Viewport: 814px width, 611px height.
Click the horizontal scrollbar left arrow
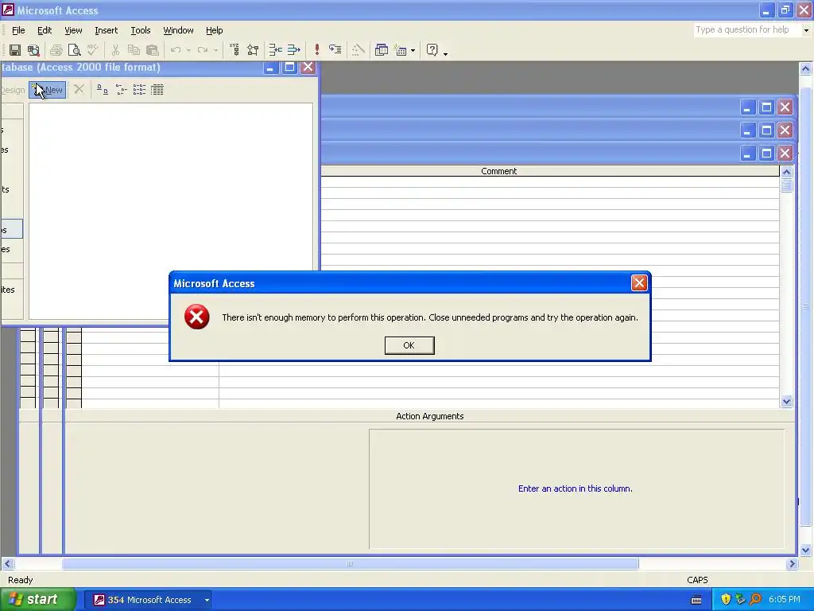(x=7, y=564)
